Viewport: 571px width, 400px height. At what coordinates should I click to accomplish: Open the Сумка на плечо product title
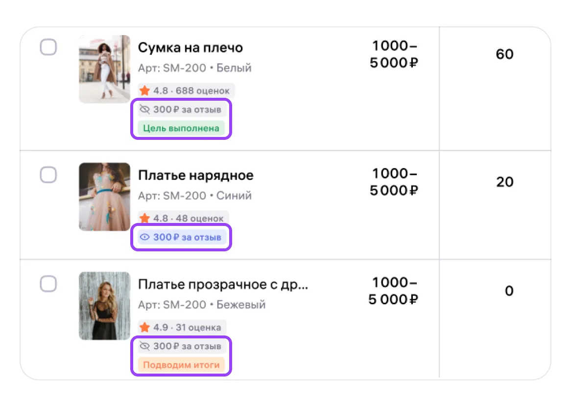click(190, 48)
